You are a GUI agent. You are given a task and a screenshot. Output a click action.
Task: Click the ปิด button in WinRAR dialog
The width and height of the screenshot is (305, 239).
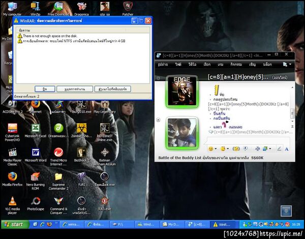click(45, 89)
